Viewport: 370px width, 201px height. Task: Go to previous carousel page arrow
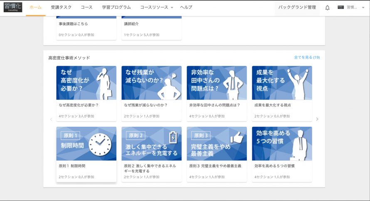[x=51, y=119]
